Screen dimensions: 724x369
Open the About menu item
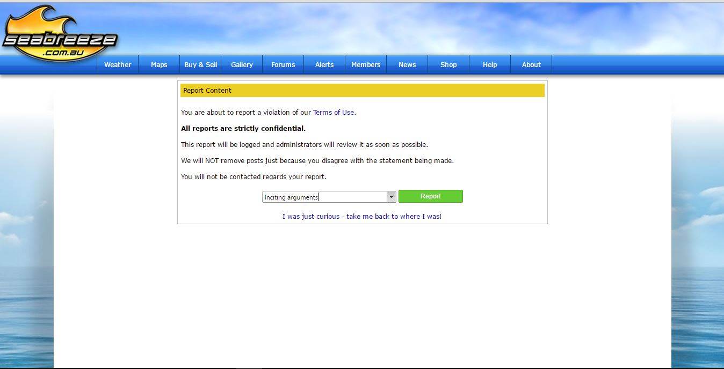click(531, 64)
